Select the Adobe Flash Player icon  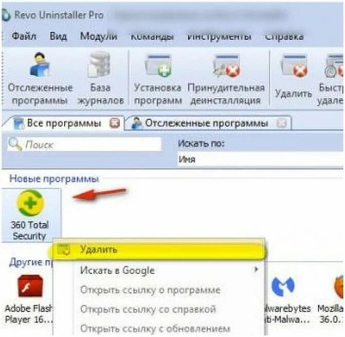(x=29, y=299)
